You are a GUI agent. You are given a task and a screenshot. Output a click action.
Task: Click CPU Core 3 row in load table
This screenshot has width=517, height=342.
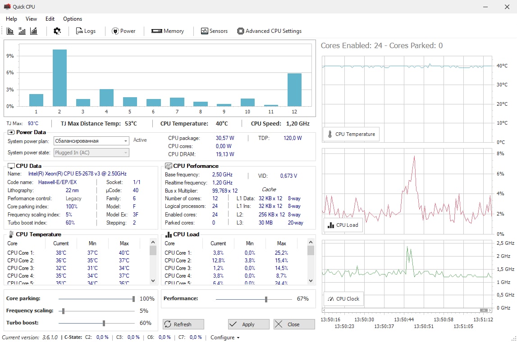pyautogui.click(x=235, y=268)
